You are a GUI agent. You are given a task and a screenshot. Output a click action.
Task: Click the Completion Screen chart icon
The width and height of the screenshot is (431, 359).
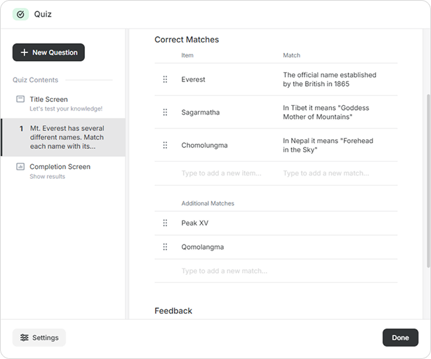click(x=21, y=167)
